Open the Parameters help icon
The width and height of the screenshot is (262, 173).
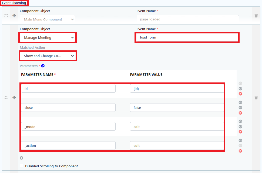click(x=43, y=66)
